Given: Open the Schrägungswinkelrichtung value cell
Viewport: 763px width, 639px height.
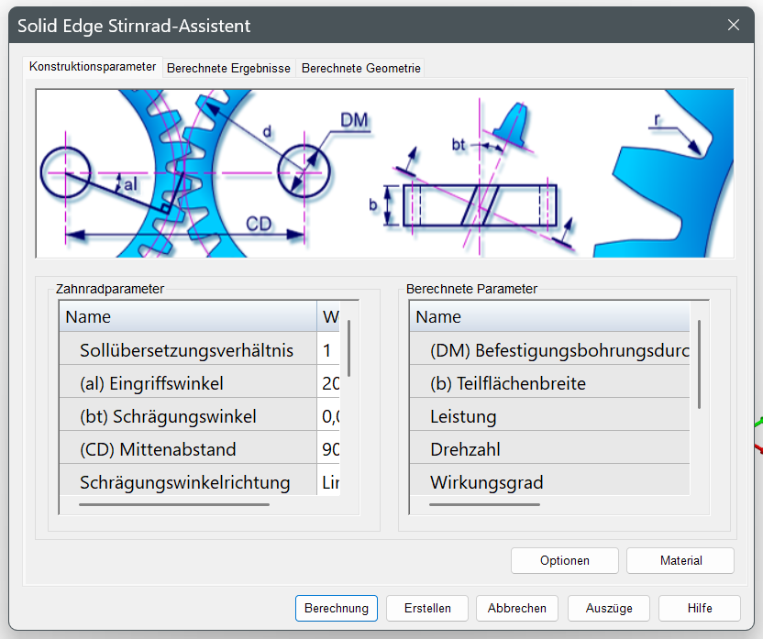Looking at the screenshot, I should click(x=328, y=481).
